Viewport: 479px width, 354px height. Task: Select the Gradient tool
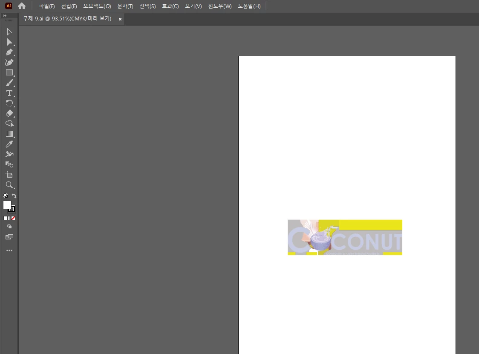9,134
